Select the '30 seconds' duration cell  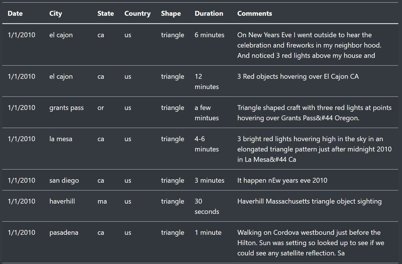tap(207, 206)
